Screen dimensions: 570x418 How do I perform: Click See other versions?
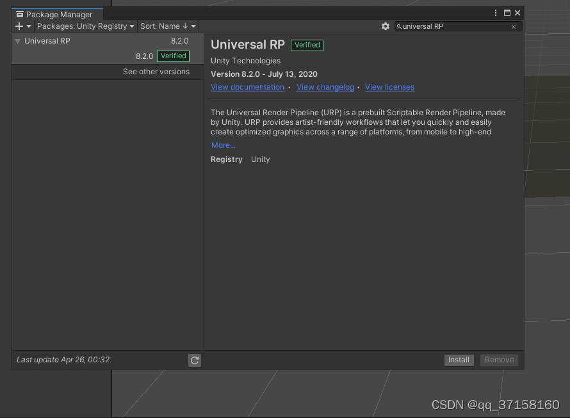[x=156, y=72]
